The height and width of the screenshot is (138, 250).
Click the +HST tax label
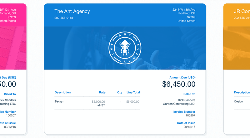(x=101, y=106)
